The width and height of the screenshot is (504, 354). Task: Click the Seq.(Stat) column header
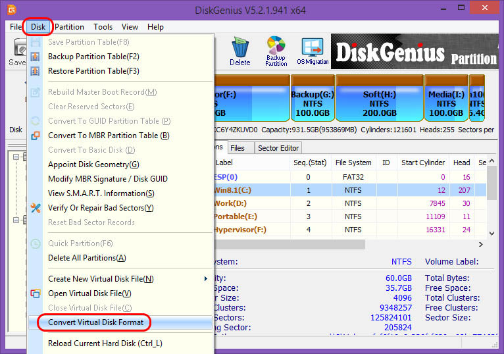[x=310, y=163]
